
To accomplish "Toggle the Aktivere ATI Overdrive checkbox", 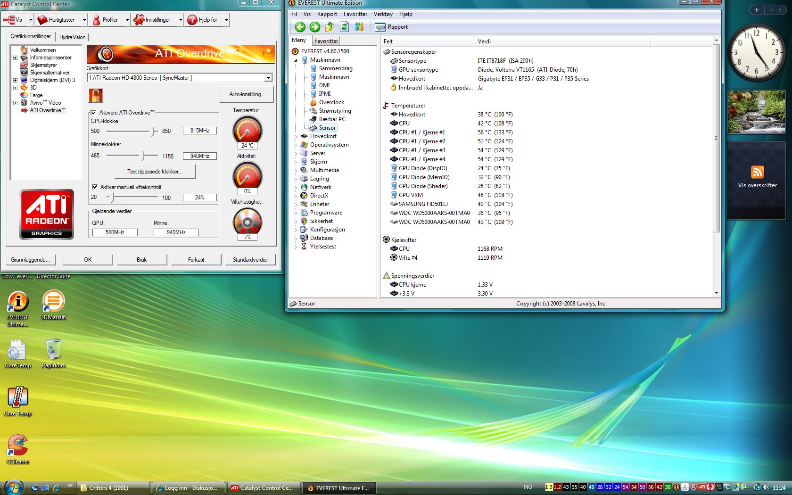I will 93,113.
